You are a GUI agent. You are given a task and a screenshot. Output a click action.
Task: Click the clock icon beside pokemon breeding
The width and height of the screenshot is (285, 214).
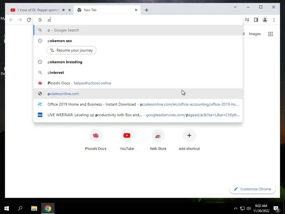coord(40,62)
